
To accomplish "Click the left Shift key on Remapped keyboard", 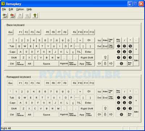I will point(14,109).
